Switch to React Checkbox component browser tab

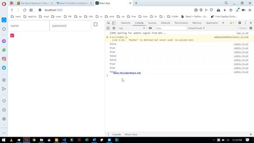tap(74, 3)
